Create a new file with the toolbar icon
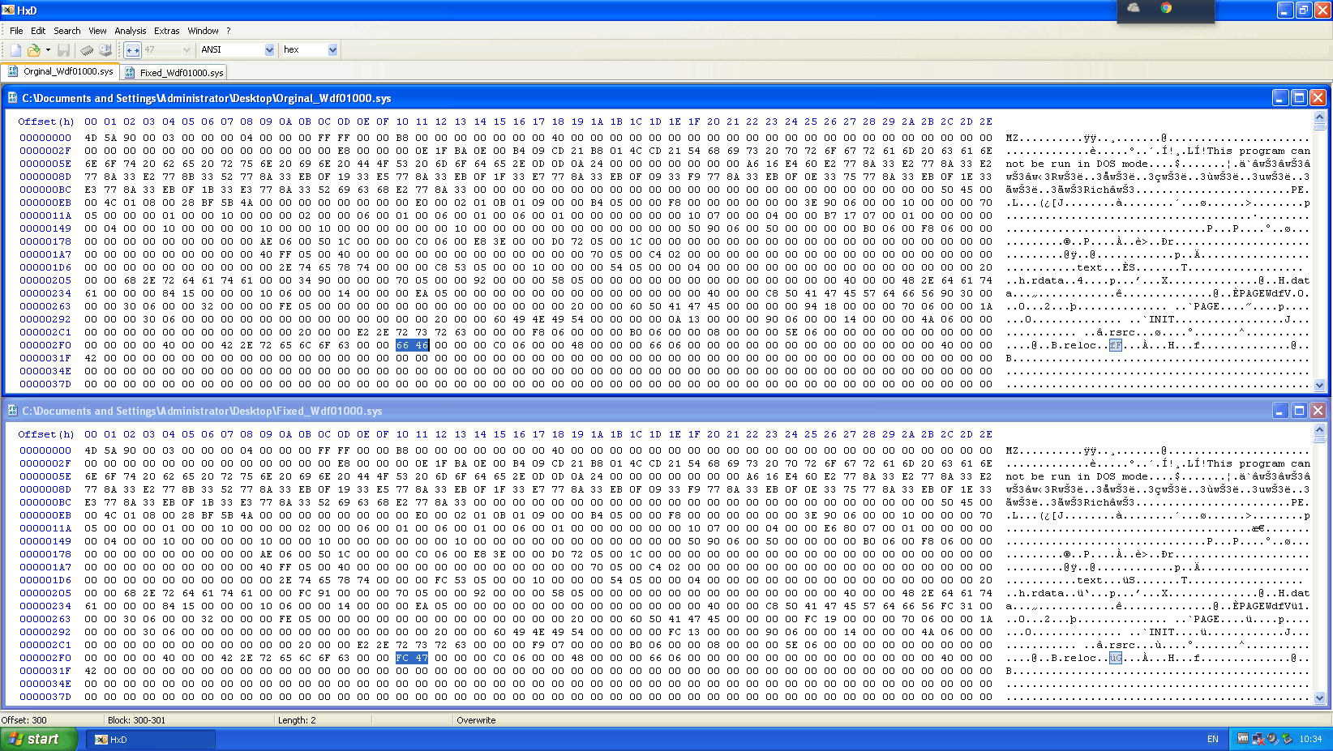 pyautogui.click(x=16, y=50)
